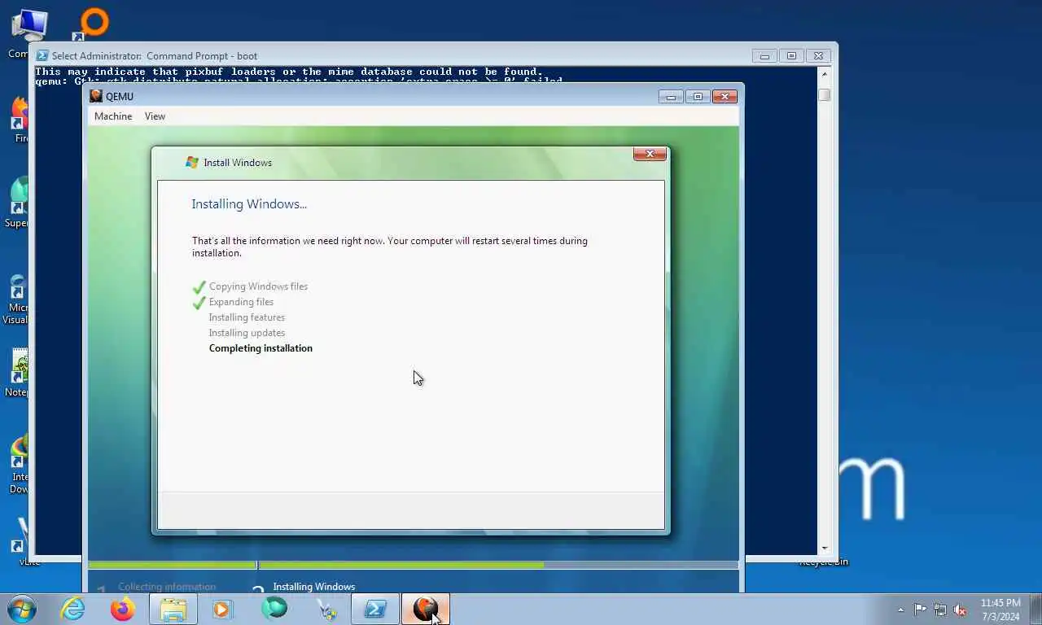Click the muted volume tray icon
Image resolution: width=1042 pixels, height=625 pixels.
click(960, 610)
